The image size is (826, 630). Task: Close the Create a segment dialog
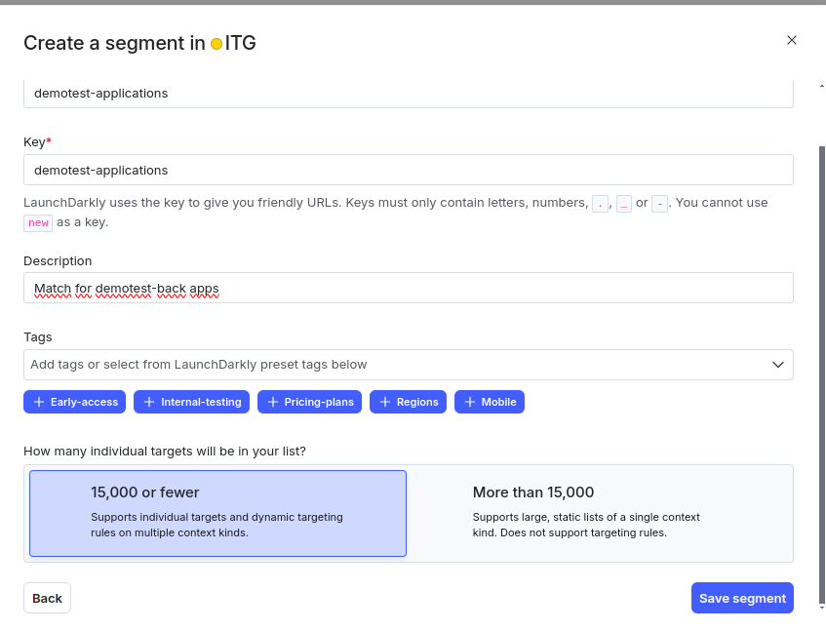click(x=791, y=40)
